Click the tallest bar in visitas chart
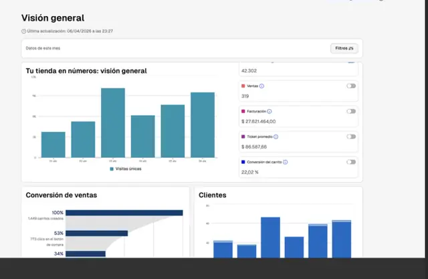 (113, 122)
